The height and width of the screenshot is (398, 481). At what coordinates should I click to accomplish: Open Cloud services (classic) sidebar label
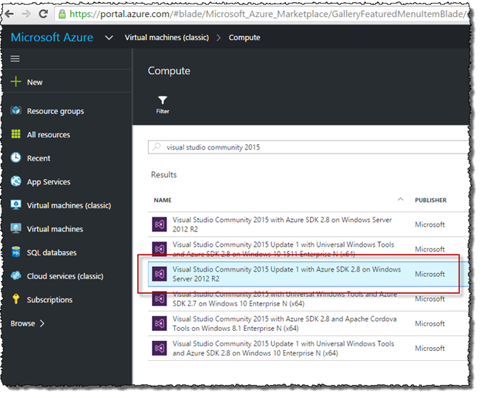(65, 276)
